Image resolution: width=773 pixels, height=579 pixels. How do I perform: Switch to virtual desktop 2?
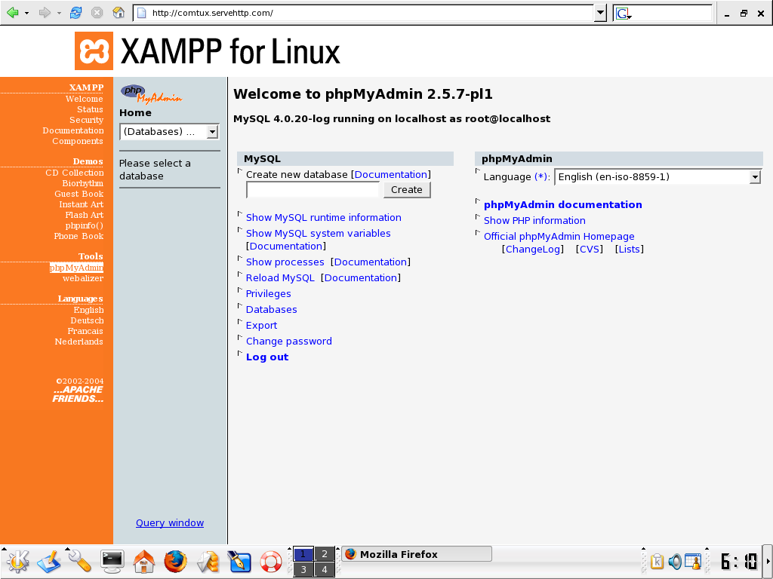tap(325, 554)
